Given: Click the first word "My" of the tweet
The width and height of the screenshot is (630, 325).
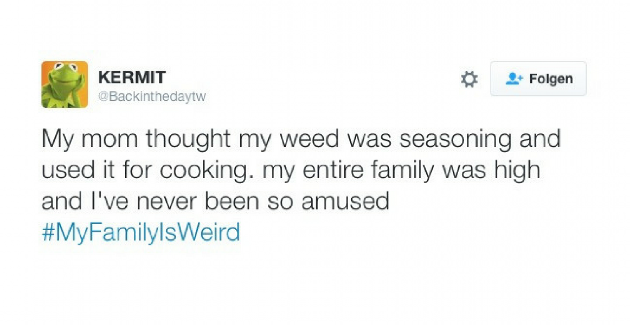Looking at the screenshot, I should [x=57, y=139].
